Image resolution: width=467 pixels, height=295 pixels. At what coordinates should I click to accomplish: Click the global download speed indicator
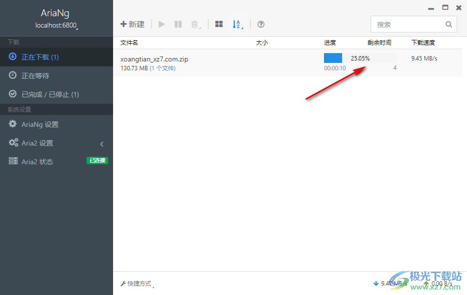click(x=390, y=283)
